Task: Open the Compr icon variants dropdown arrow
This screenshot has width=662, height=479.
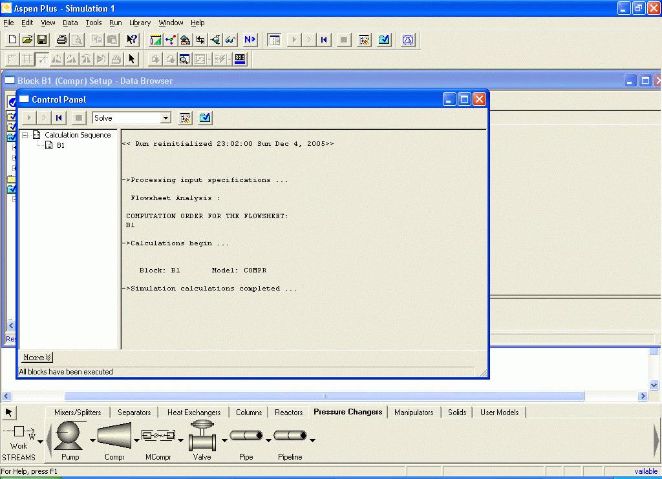Action: tap(136, 440)
